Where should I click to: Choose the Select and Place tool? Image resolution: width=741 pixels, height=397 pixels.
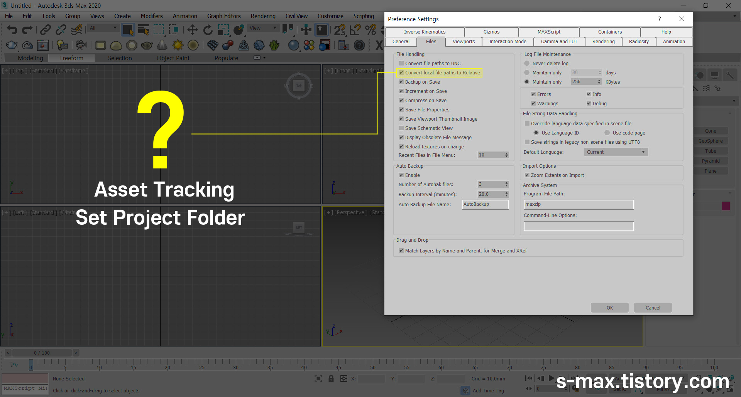(239, 30)
